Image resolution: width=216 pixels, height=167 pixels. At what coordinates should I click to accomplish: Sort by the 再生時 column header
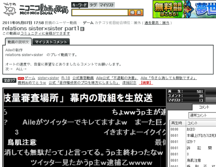[178, 123]
